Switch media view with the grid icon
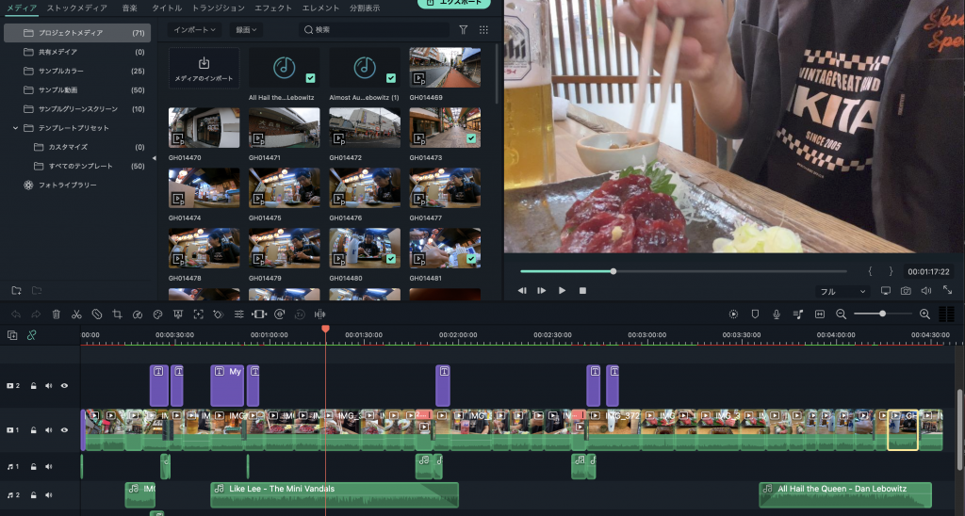This screenshot has height=516, width=965. (x=483, y=29)
